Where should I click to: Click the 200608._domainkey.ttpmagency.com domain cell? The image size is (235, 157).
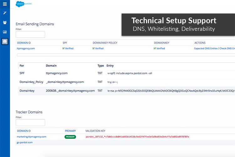click(70, 91)
